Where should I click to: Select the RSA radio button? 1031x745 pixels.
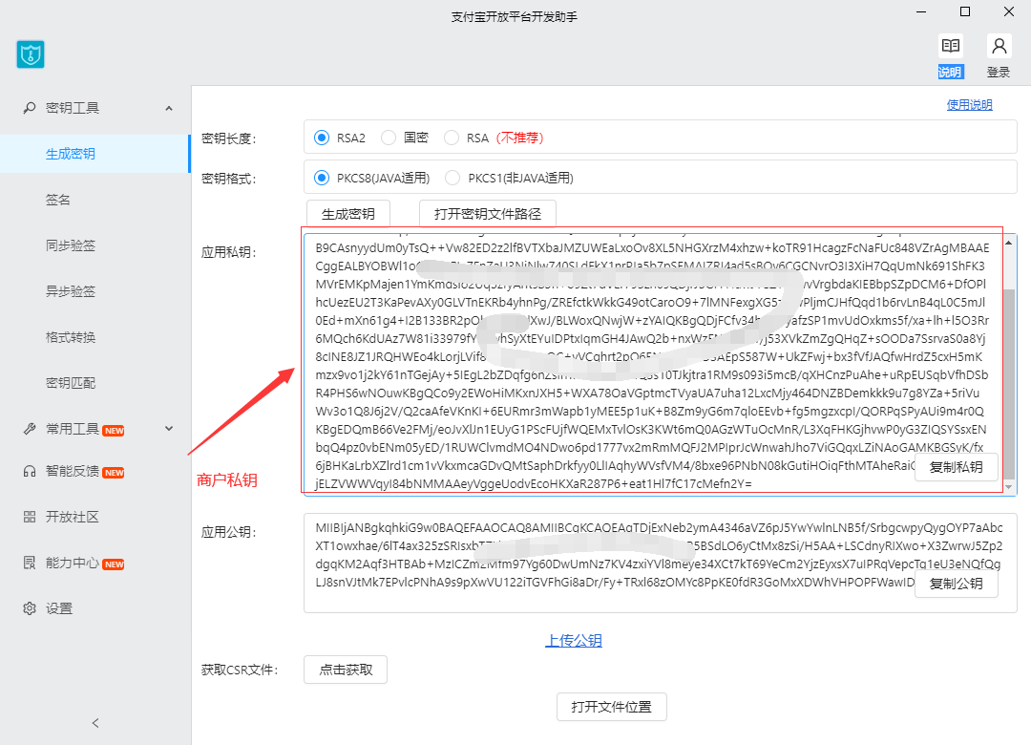452,138
